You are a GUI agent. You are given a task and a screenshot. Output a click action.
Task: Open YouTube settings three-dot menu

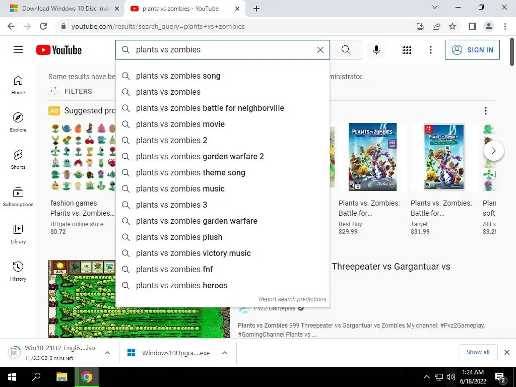430,50
